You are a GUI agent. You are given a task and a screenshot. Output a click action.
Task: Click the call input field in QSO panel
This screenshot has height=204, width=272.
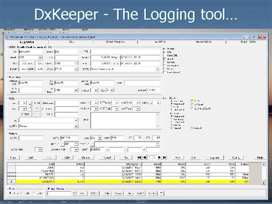31,52
